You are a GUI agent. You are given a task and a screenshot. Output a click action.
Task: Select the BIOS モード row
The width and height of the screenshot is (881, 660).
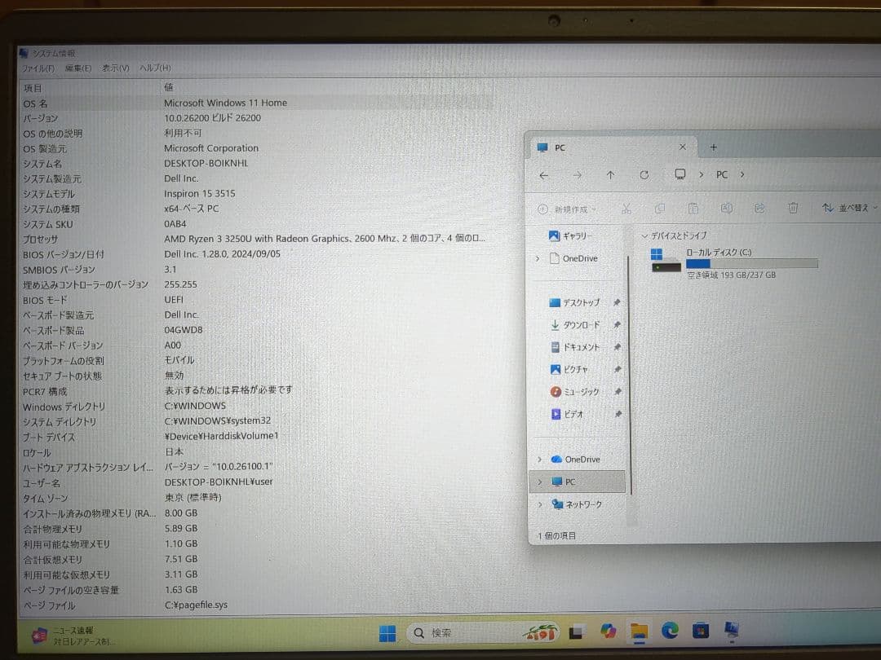(x=257, y=300)
